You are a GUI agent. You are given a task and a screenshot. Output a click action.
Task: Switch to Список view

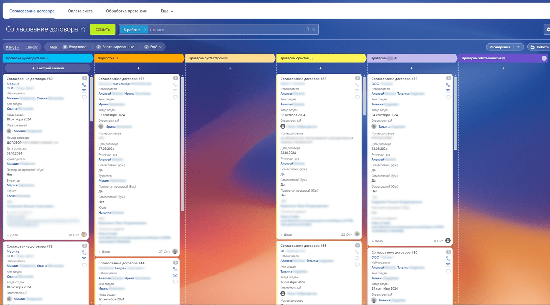pyautogui.click(x=32, y=47)
